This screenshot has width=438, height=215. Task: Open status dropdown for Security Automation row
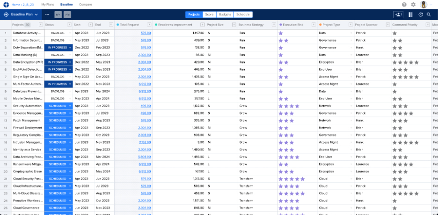[x=70, y=106]
